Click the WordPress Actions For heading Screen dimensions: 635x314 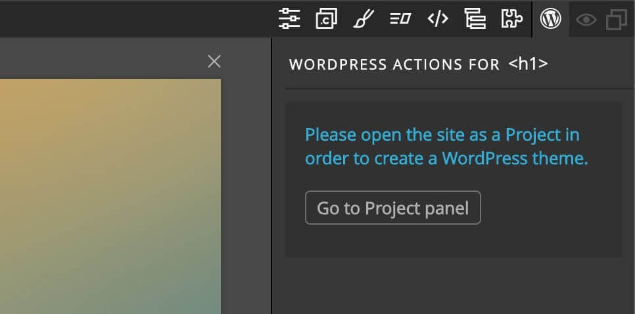394,64
